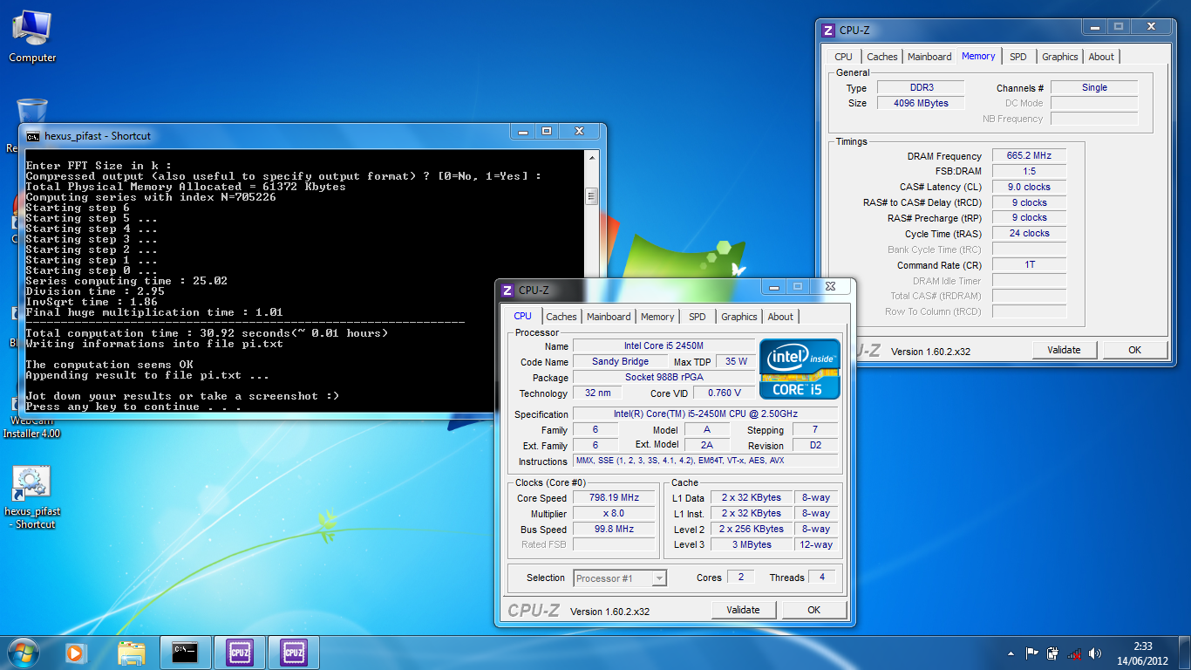The image size is (1191, 670).
Task: Click memory Size value 4096 MBytes
Action: pos(920,103)
